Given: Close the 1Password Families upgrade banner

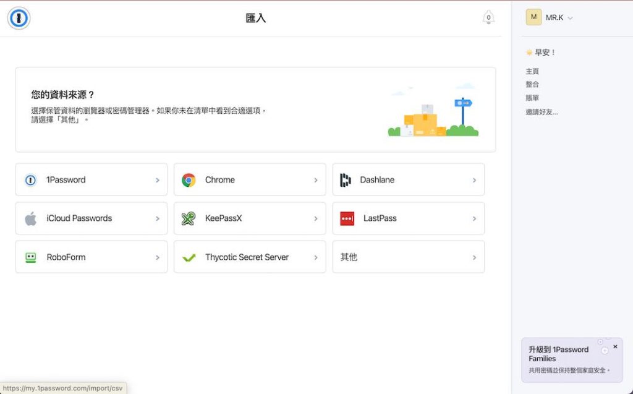Looking at the screenshot, I should point(615,347).
